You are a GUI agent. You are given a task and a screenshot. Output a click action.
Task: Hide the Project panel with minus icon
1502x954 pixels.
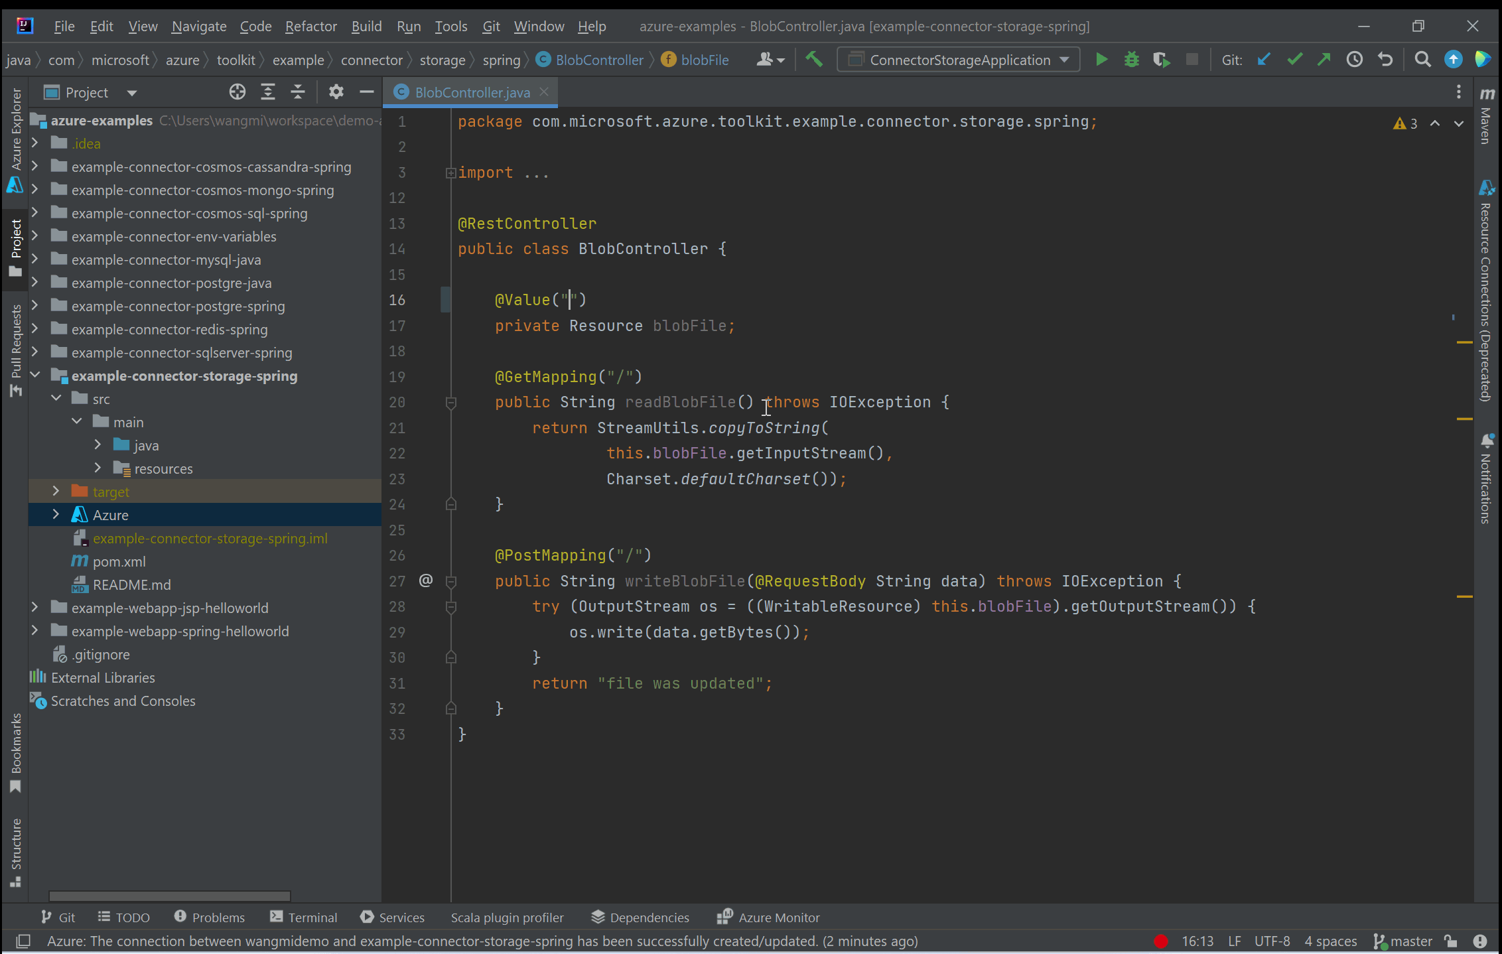click(366, 92)
